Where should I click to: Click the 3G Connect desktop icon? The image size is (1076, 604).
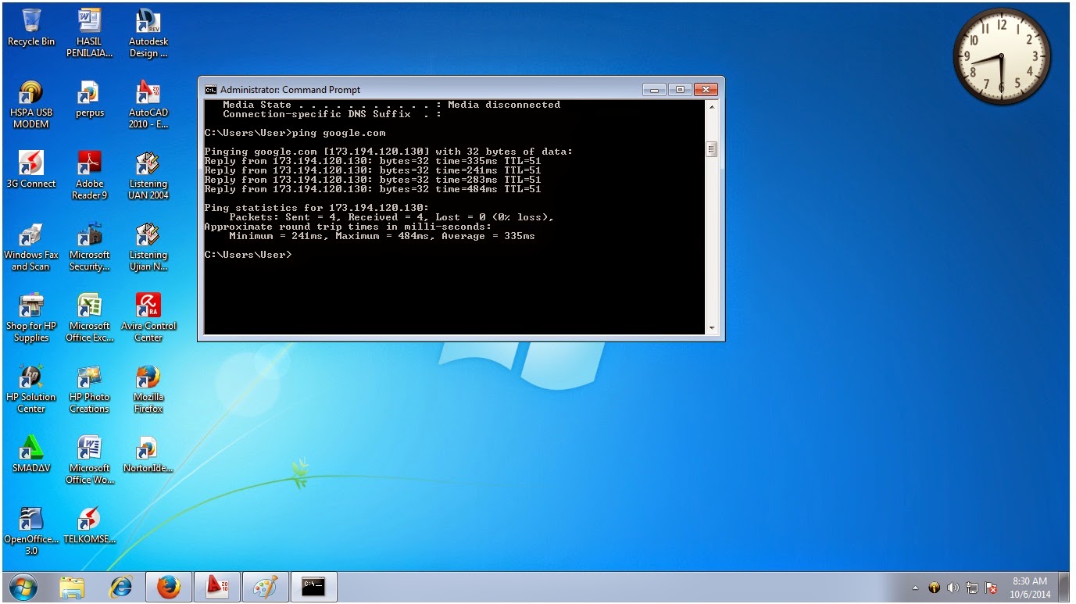tap(30, 170)
